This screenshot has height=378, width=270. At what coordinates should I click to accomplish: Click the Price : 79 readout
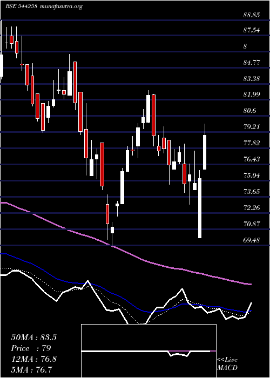(x=31, y=348)
